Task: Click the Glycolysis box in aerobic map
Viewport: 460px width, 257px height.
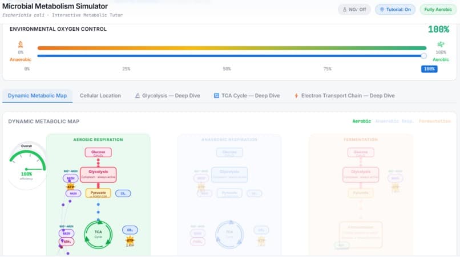Action: 98,174
